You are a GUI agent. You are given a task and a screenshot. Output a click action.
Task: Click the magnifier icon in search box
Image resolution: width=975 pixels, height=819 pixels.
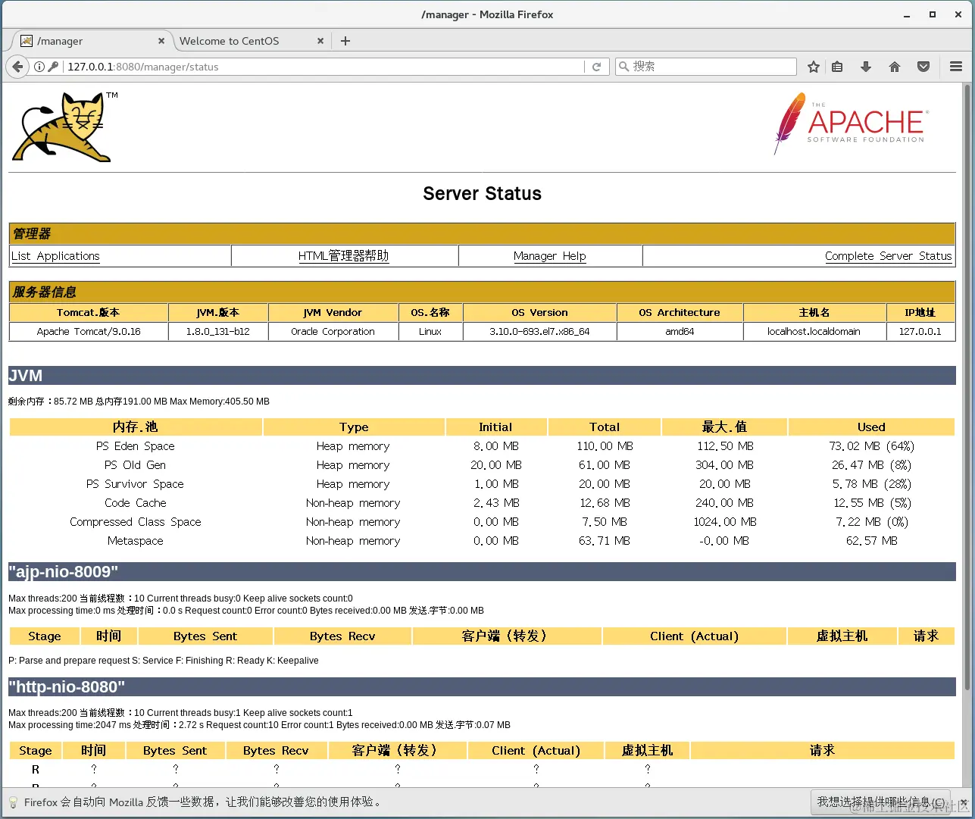(x=624, y=67)
